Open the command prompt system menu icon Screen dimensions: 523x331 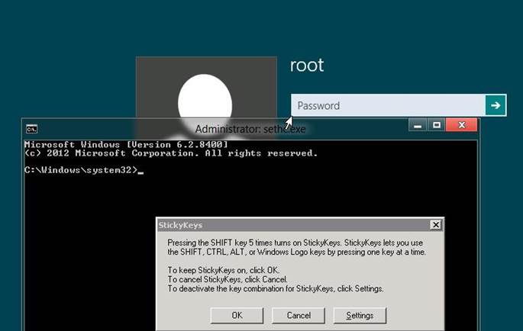click(32, 129)
